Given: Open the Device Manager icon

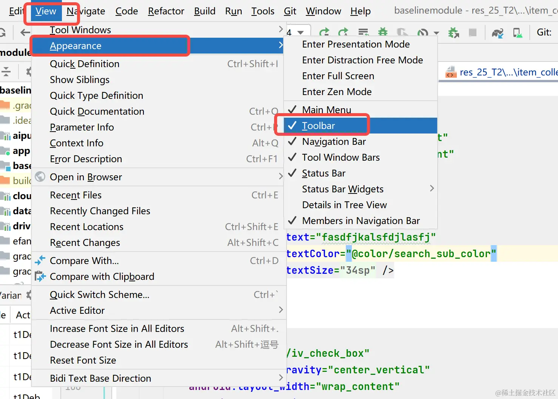Looking at the screenshot, I should [518, 33].
